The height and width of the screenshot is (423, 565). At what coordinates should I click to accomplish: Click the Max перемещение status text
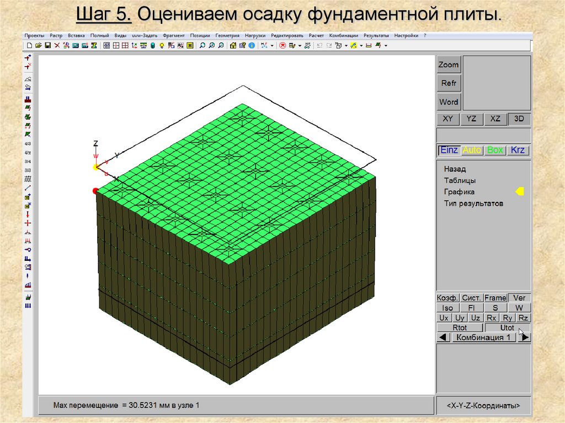click(x=126, y=405)
